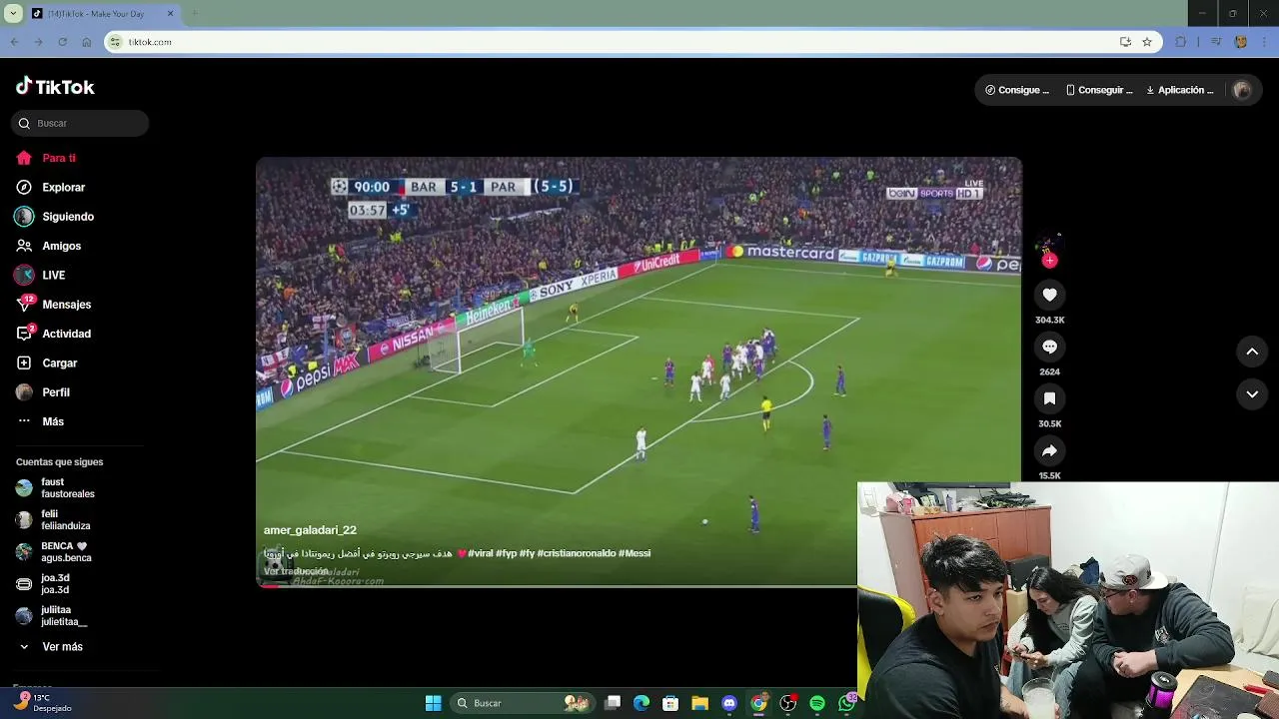
Task: Click the Consigue coins button
Action: pyautogui.click(x=1017, y=90)
